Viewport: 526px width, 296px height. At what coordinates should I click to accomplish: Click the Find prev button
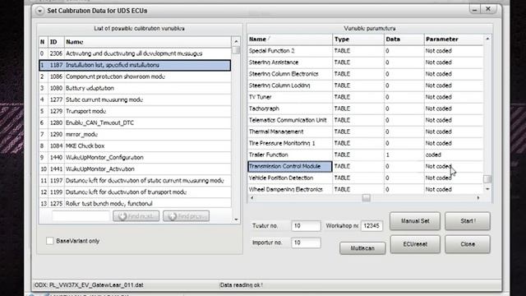pyautogui.click(x=187, y=216)
